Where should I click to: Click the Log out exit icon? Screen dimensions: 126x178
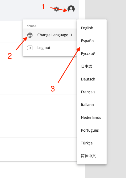coord(30,48)
